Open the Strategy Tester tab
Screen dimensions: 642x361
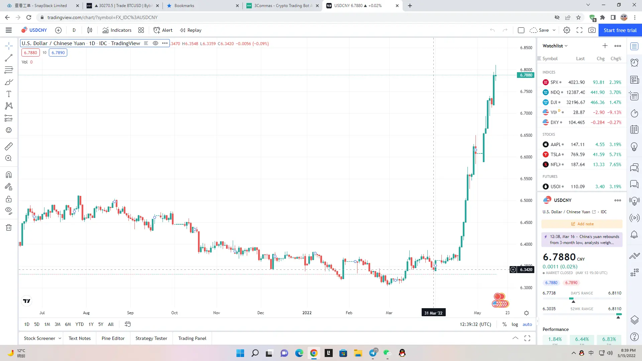tap(151, 338)
